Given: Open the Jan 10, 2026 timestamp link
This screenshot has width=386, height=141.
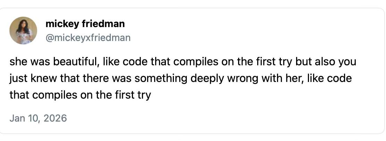Looking at the screenshot, I should click(38, 118).
